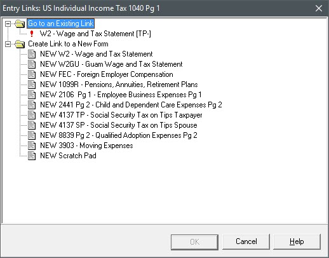Collapse the Create Link to a New Form node
This screenshot has height=258, width=329.
8,44
